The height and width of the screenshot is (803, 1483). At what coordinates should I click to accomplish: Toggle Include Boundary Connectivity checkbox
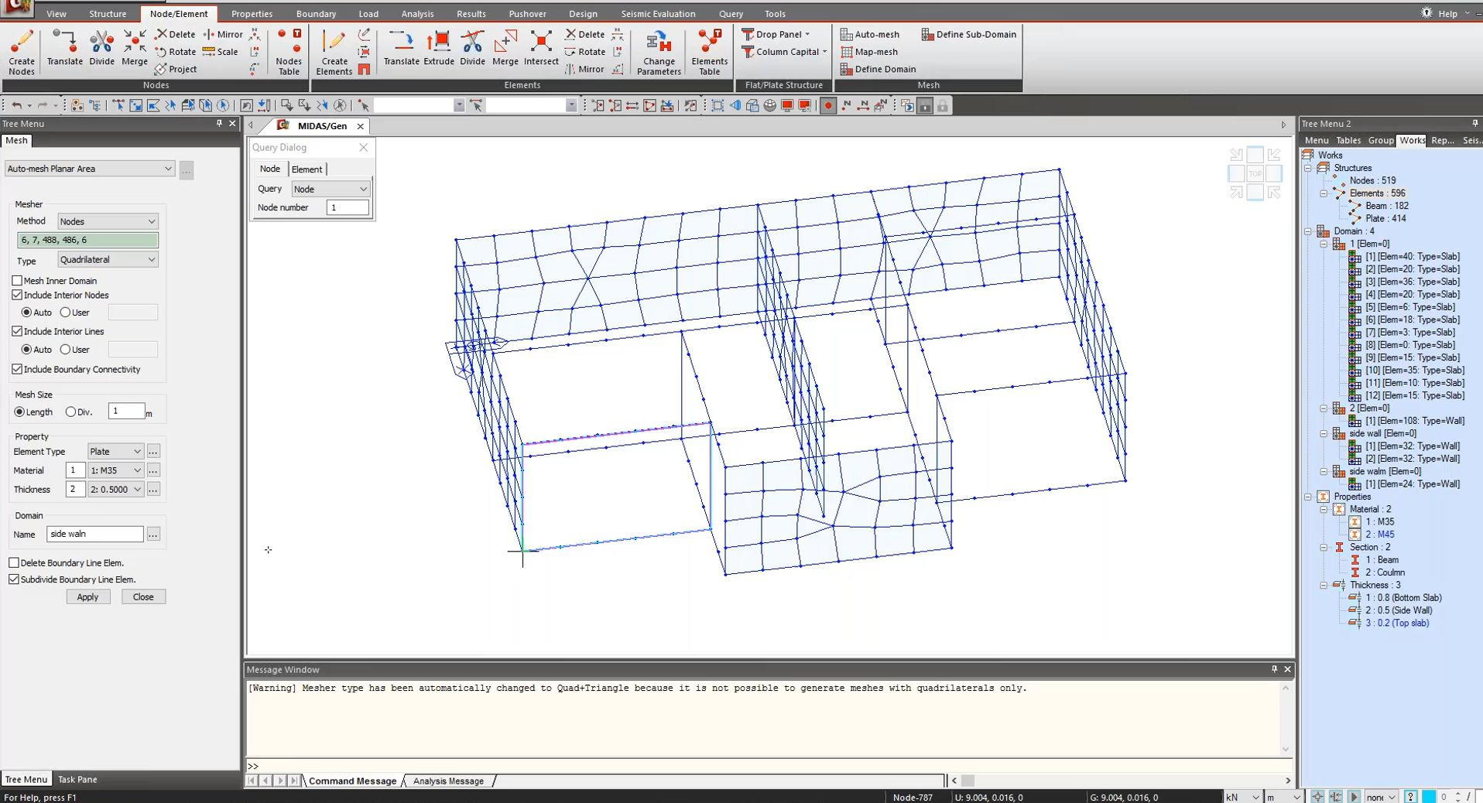pyautogui.click(x=17, y=369)
